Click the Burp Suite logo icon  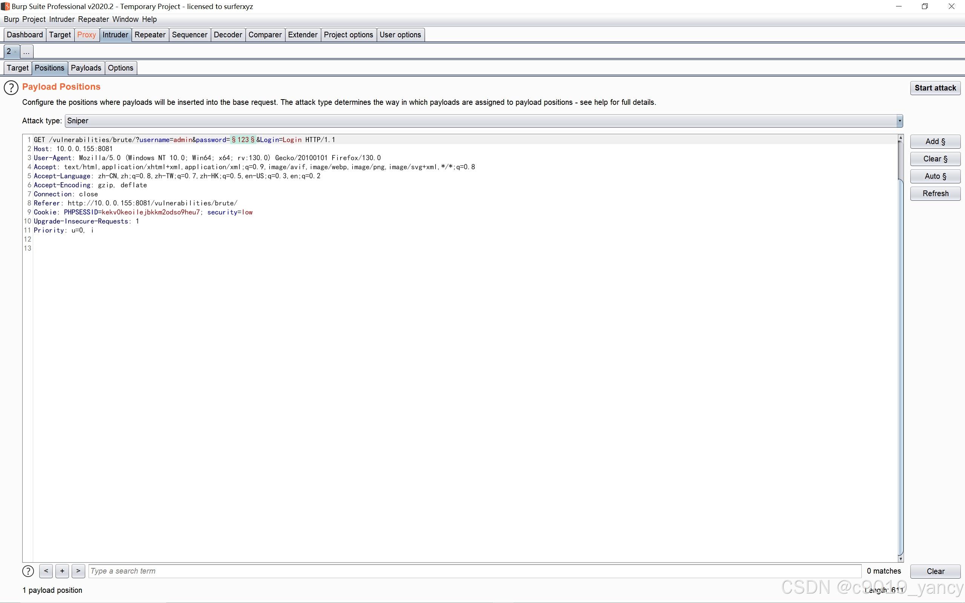(x=5, y=6)
